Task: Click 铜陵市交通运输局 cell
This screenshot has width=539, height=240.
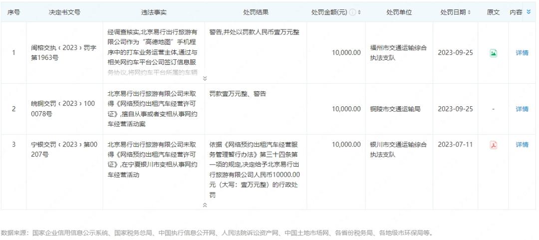Action: tap(395, 109)
